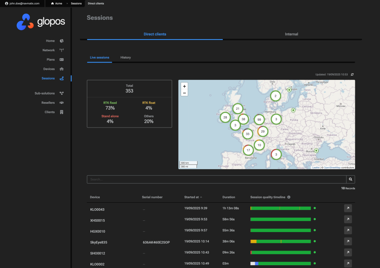Open session details for XHS0015
This screenshot has height=268, width=380.
point(348,219)
